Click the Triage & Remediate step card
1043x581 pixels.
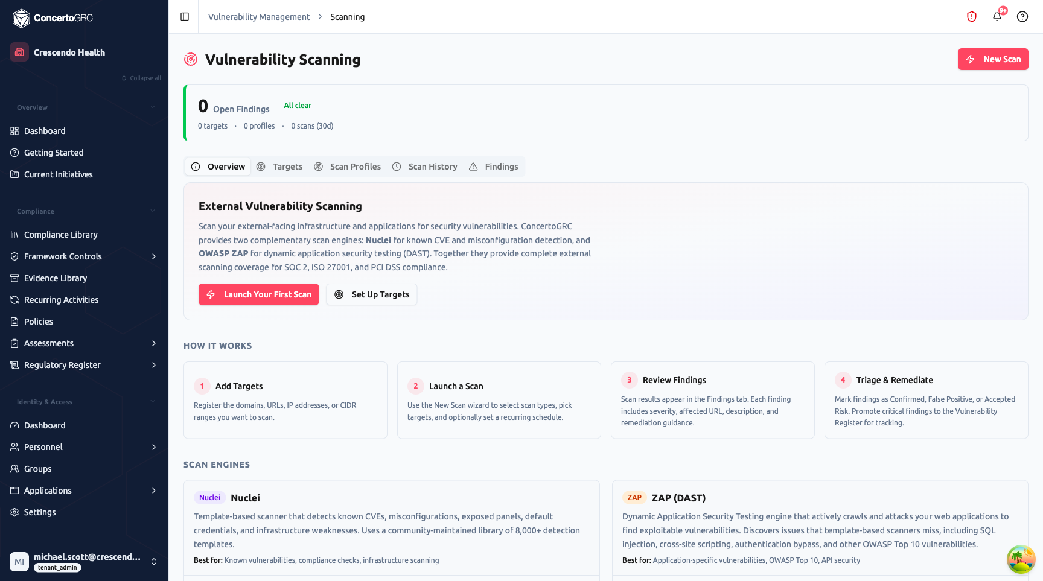927,400
